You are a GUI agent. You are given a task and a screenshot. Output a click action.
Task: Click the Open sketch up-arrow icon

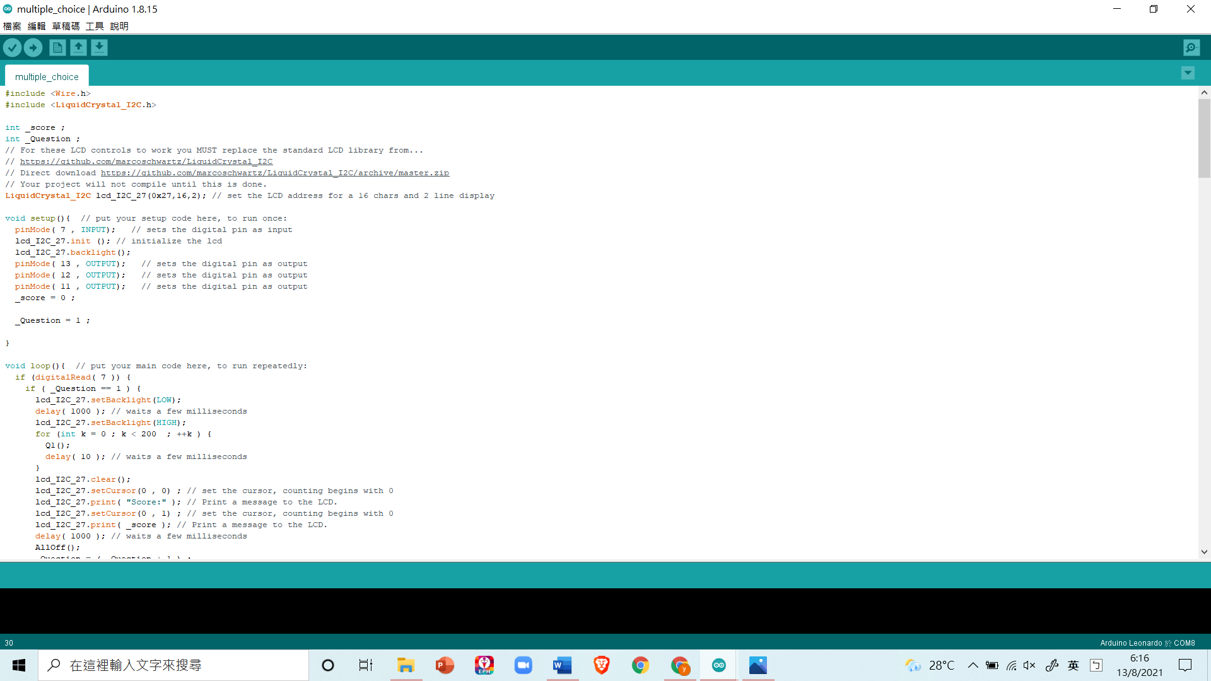[x=78, y=47]
